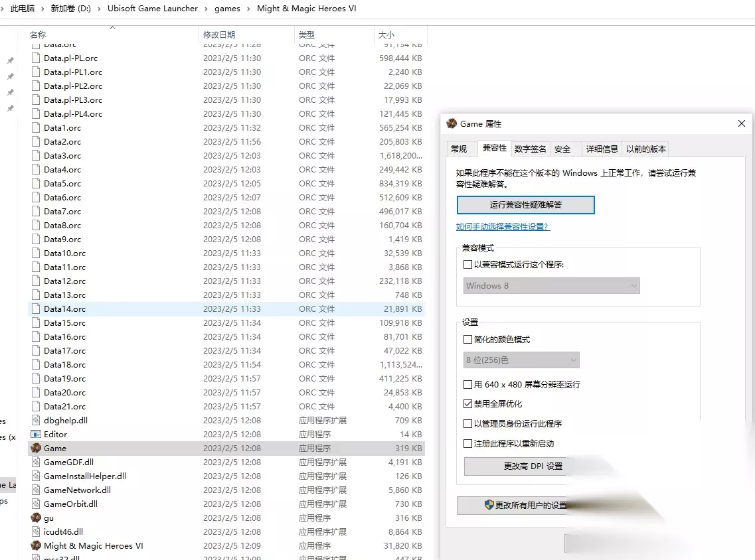Uncheck 禁用全屏优化 checkbox
This screenshot has height=560, width=755.
[467, 403]
